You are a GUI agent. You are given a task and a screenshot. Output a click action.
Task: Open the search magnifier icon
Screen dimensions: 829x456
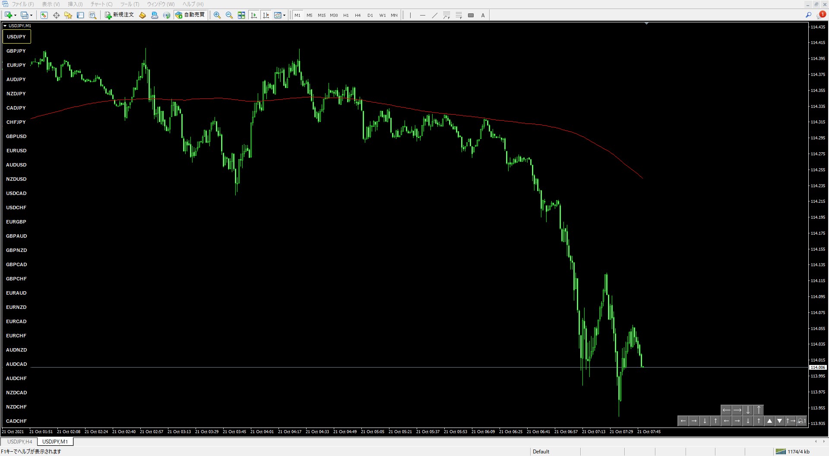tap(808, 15)
